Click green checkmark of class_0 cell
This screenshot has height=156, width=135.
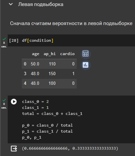(x=4, y=100)
